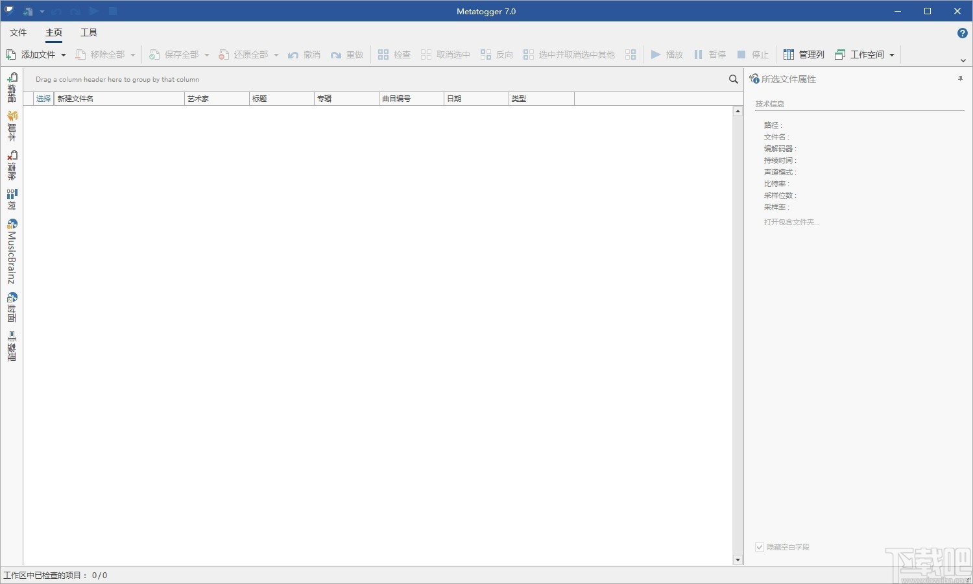Sort by the 日期 (Date) column header
Image resolution: width=973 pixels, height=584 pixels.
[476, 99]
